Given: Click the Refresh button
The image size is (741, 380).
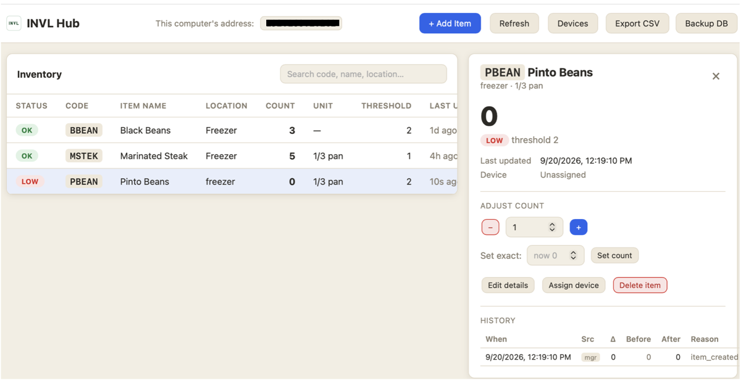Looking at the screenshot, I should click(514, 23).
